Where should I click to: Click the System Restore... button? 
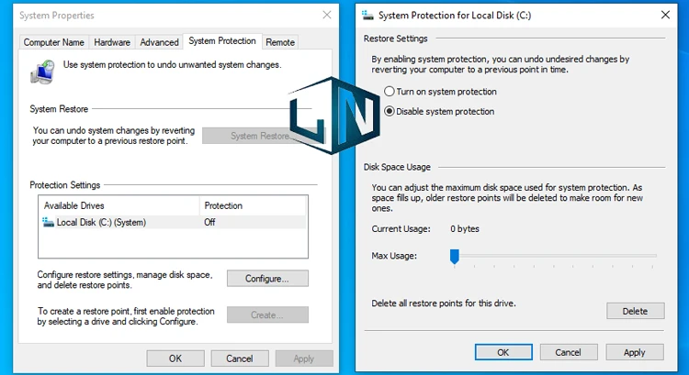coord(264,136)
